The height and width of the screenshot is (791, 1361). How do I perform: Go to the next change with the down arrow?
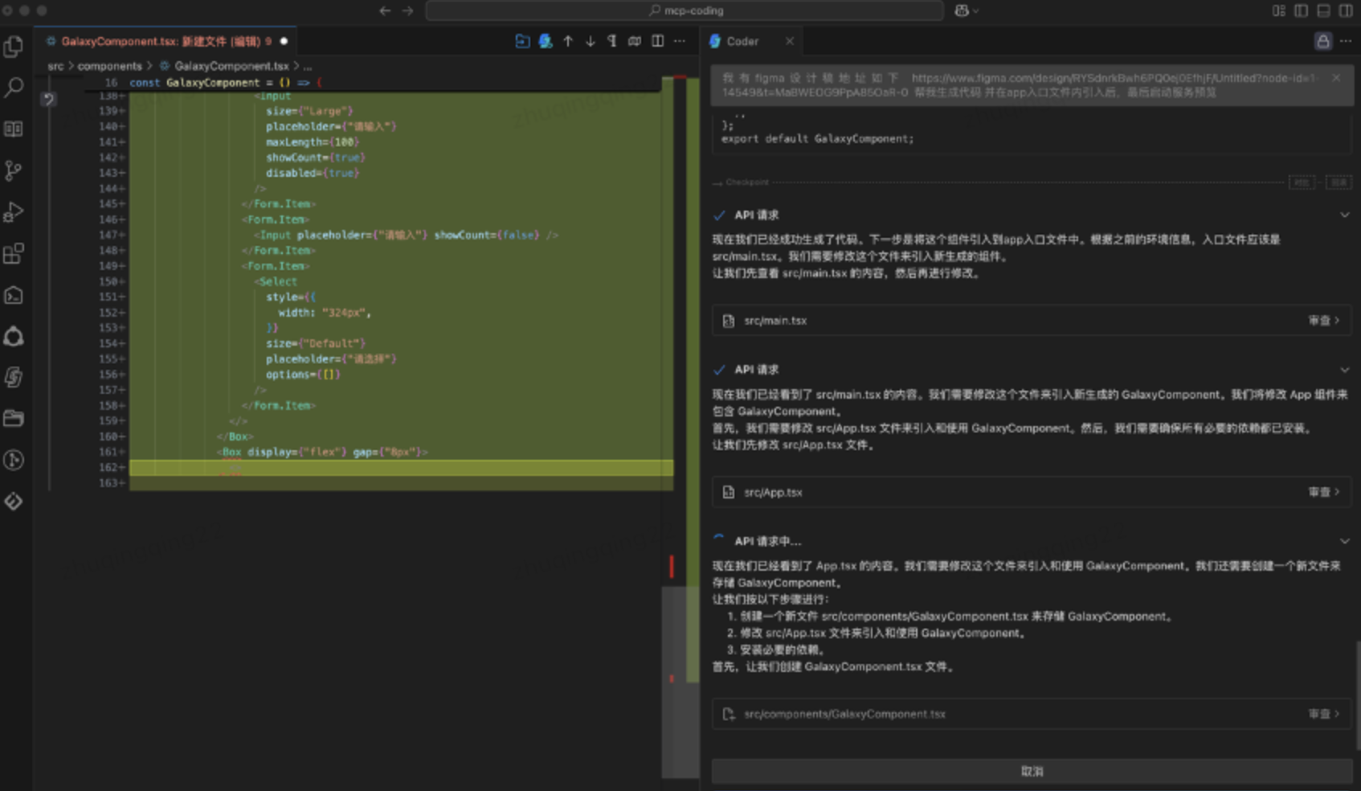pyautogui.click(x=591, y=41)
